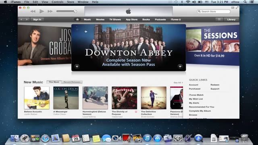Open the Books tab
The image size is (258, 145).
[x=146, y=19]
